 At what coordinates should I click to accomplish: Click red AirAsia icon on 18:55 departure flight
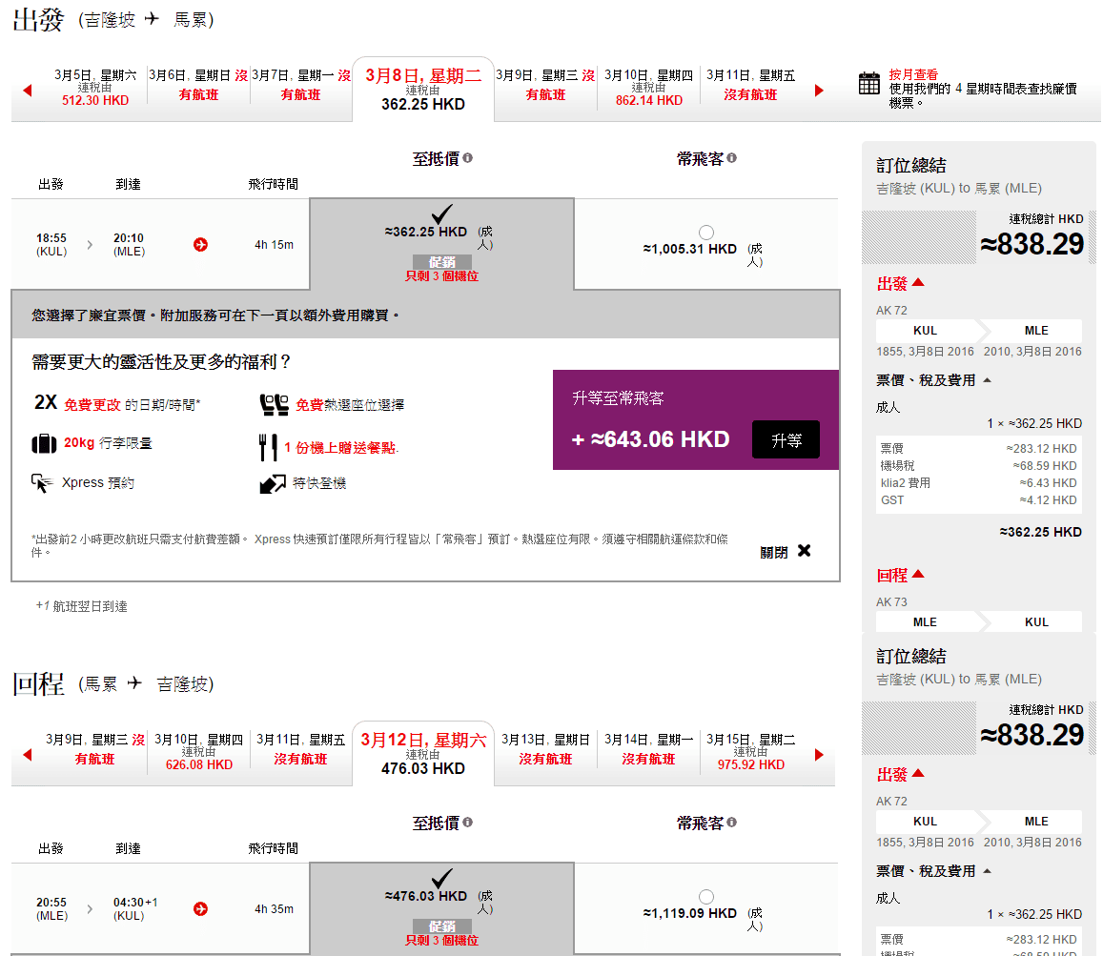click(x=200, y=244)
